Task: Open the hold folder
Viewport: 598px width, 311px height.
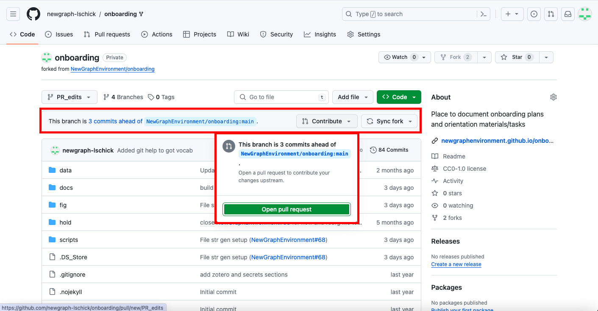Action: tap(65, 222)
